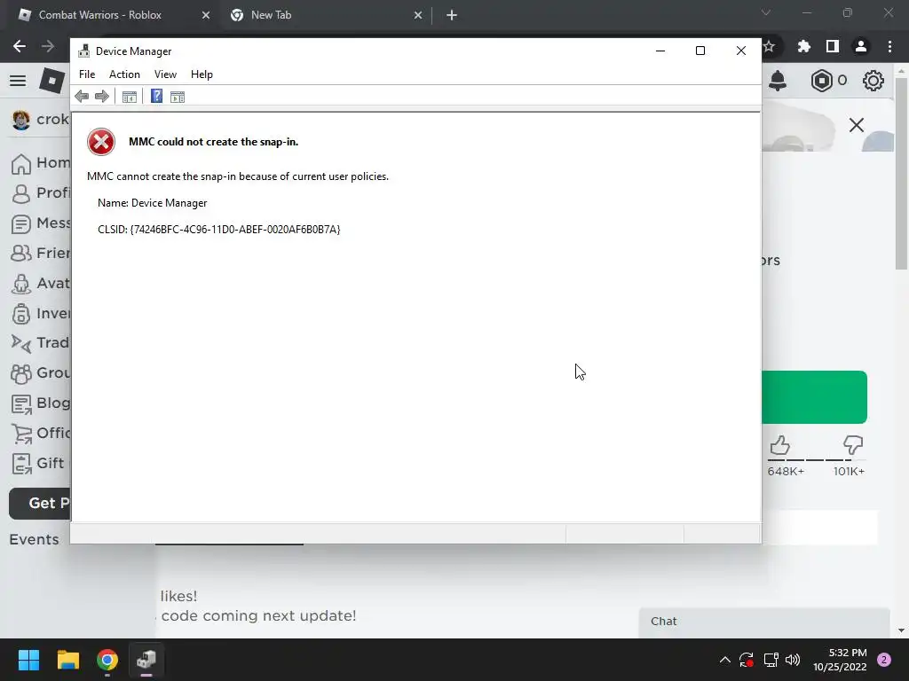Open Inventory in Roblox sidebar
Viewport: 909px width, 681px height.
click(41, 313)
